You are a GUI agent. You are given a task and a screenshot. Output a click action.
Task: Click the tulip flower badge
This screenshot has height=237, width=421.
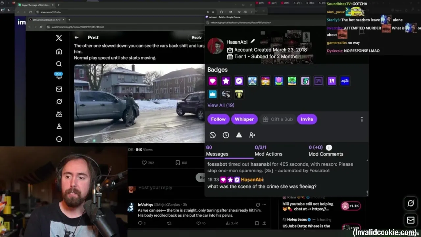pos(279,81)
